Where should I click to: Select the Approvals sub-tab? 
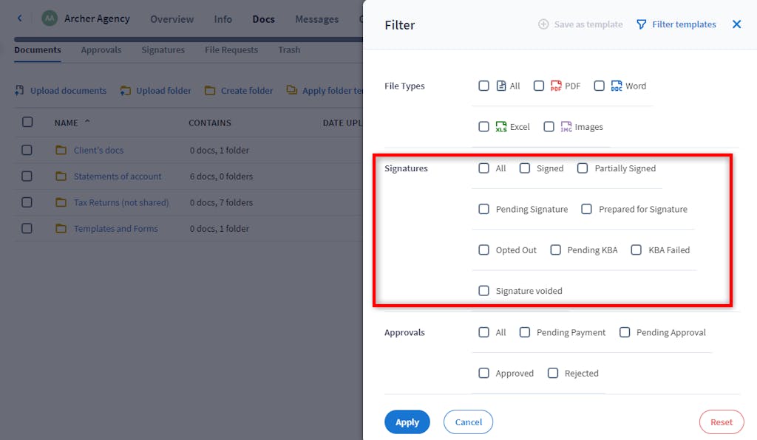tap(101, 50)
